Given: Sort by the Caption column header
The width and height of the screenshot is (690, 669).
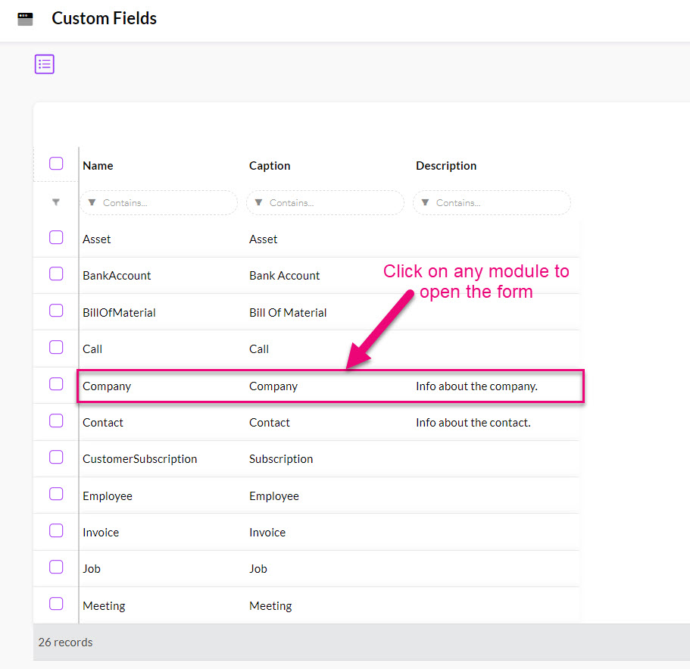Looking at the screenshot, I should [x=270, y=166].
